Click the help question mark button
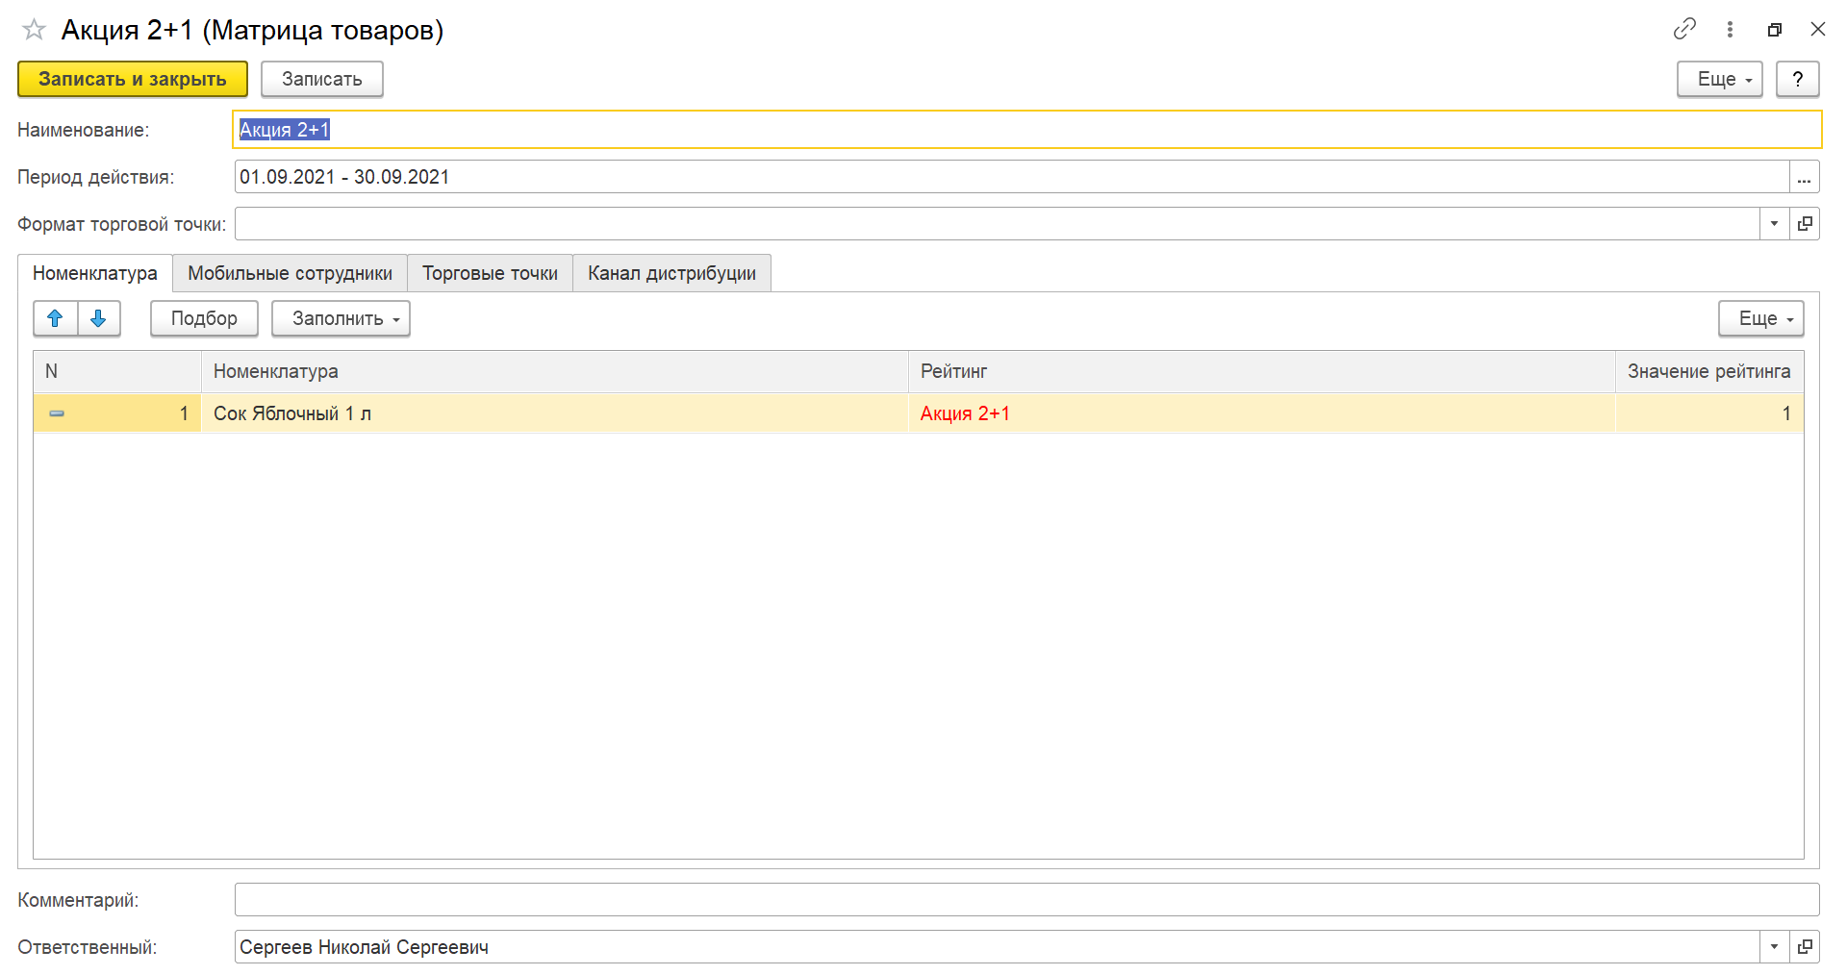Image resolution: width=1847 pixels, height=975 pixels. coord(1797,79)
